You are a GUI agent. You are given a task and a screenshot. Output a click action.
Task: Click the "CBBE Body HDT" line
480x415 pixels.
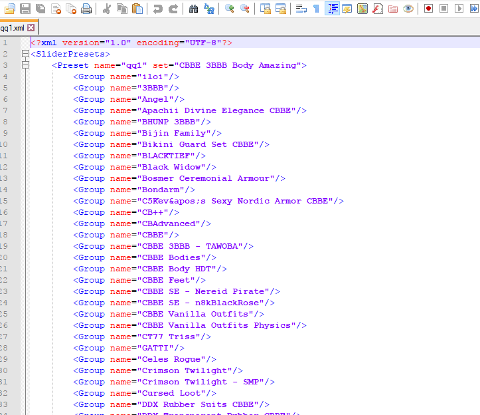(x=150, y=269)
